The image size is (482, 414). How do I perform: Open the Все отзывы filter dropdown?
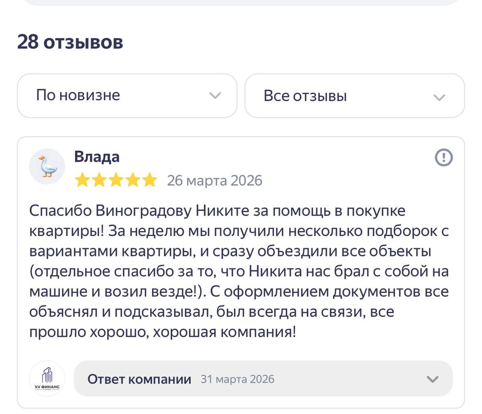(x=353, y=96)
